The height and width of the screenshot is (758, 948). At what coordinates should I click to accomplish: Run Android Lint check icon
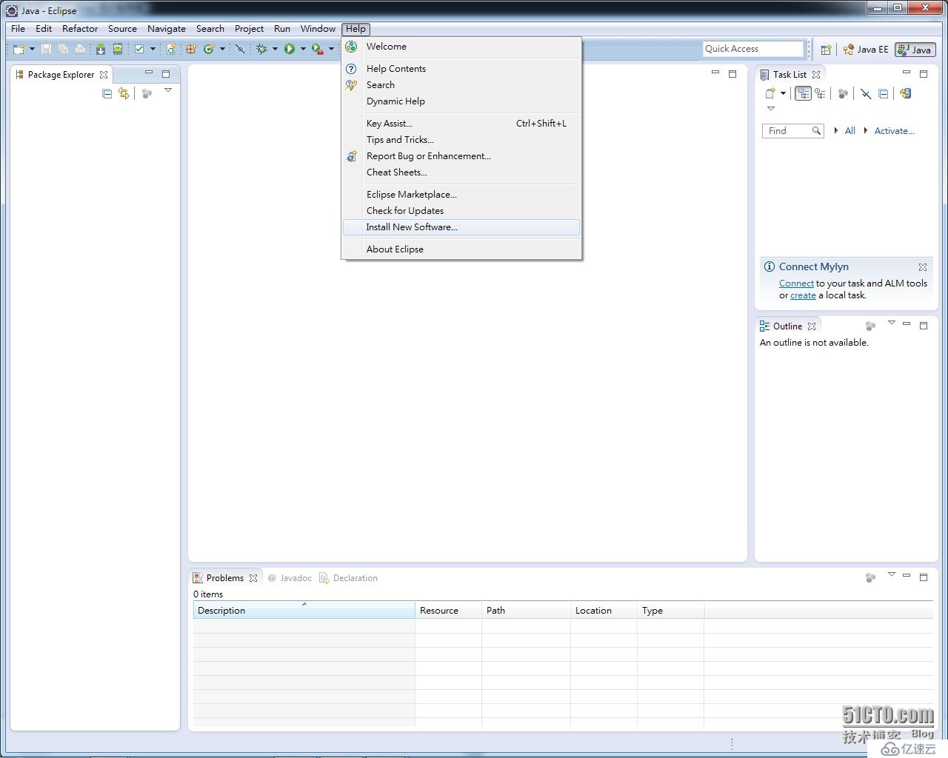coord(139,49)
